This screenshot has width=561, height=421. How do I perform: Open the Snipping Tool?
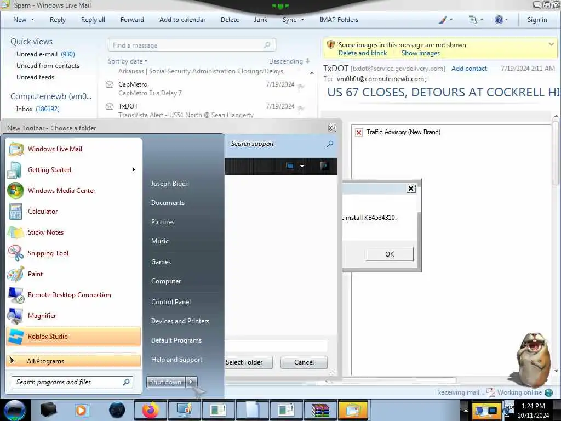[x=74, y=253]
